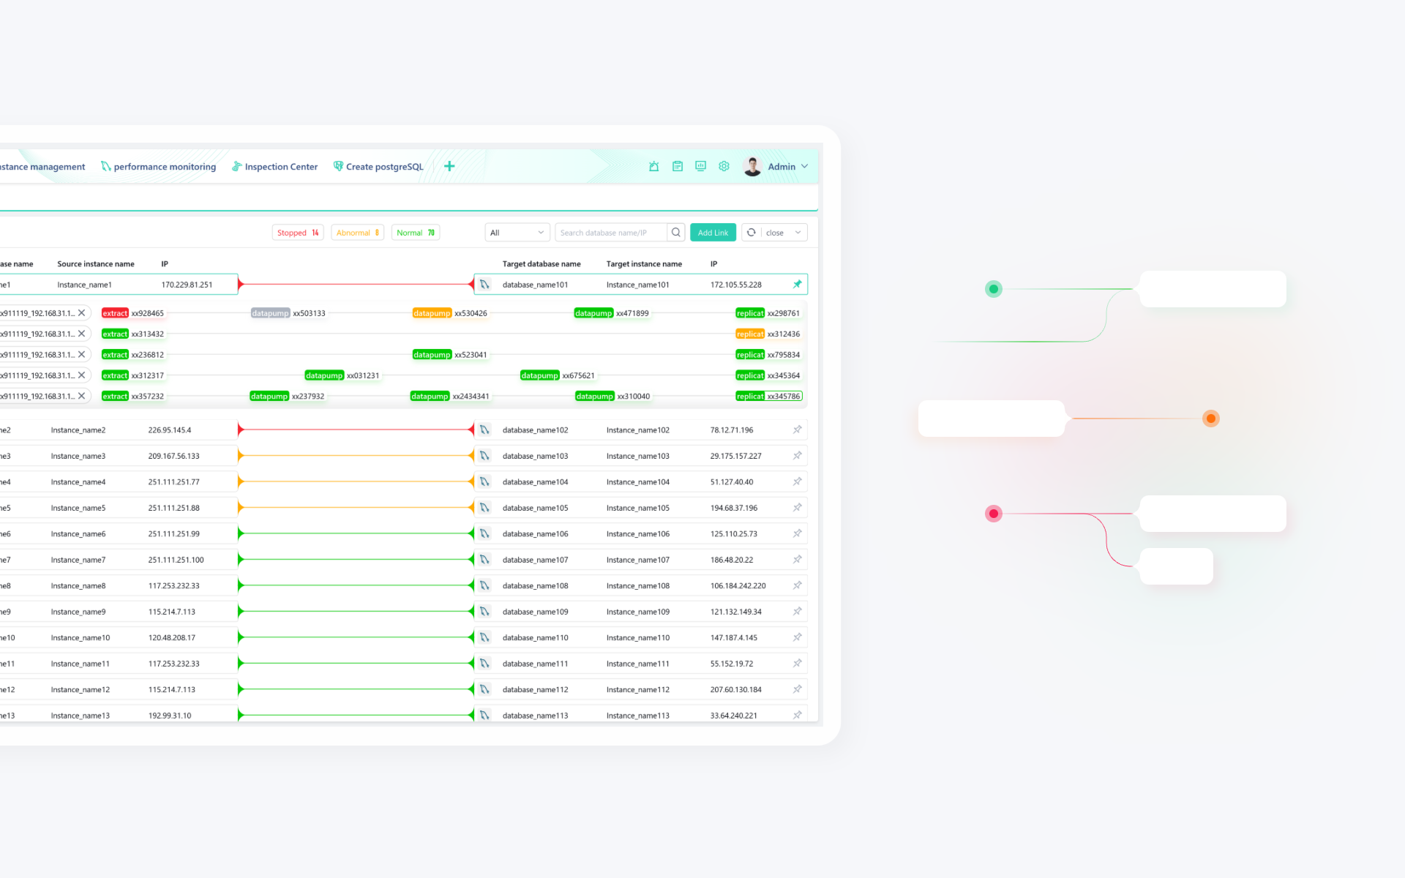Open the All filter dropdown

(x=517, y=233)
